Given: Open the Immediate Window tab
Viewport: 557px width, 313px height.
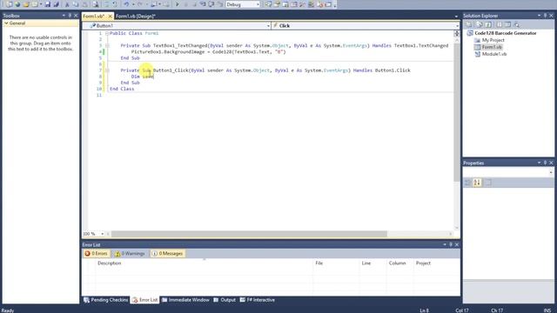Looking at the screenshot, I should coord(185,300).
